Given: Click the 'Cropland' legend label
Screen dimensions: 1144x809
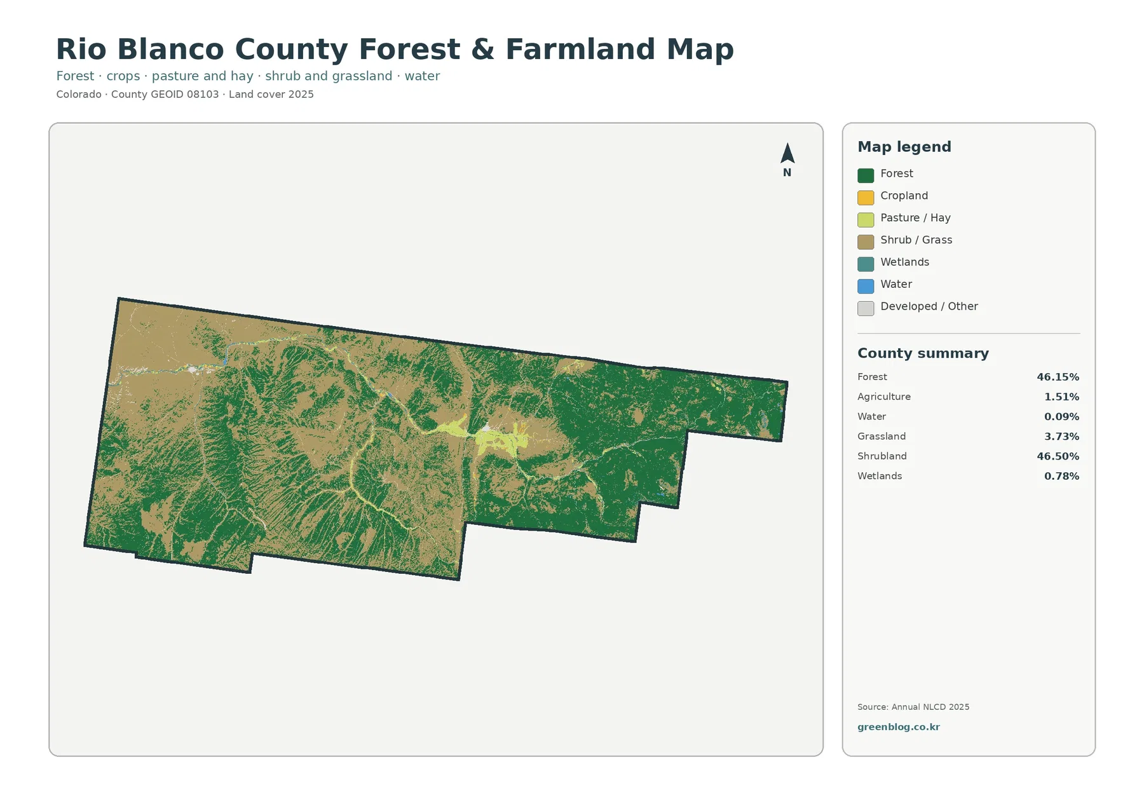Looking at the screenshot, I should coord(904,196).
